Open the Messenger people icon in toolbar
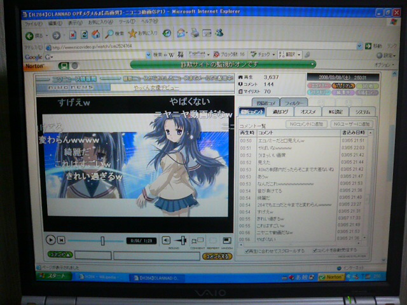Image resolution: width=407 pixels, height=305 pixels. 219,32
